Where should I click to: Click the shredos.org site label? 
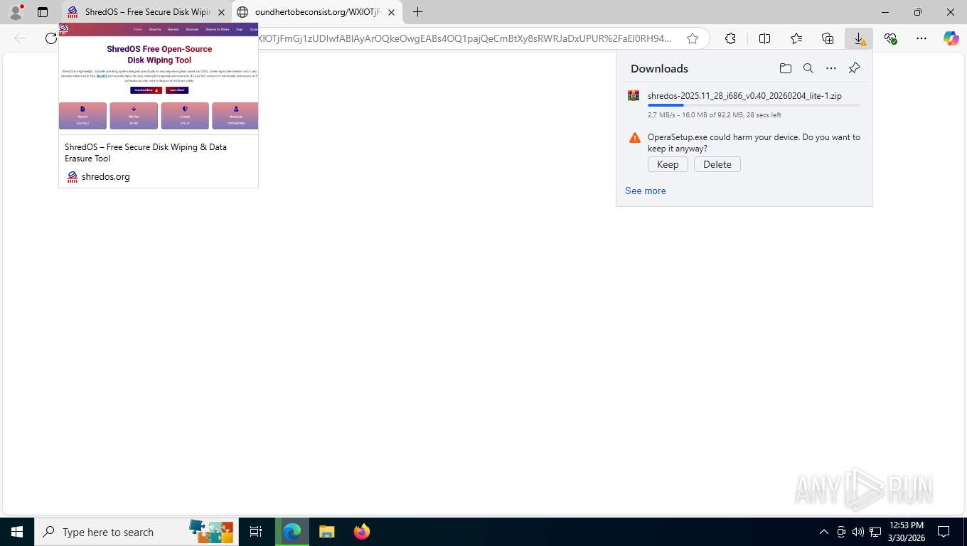[x=105, y=176]
